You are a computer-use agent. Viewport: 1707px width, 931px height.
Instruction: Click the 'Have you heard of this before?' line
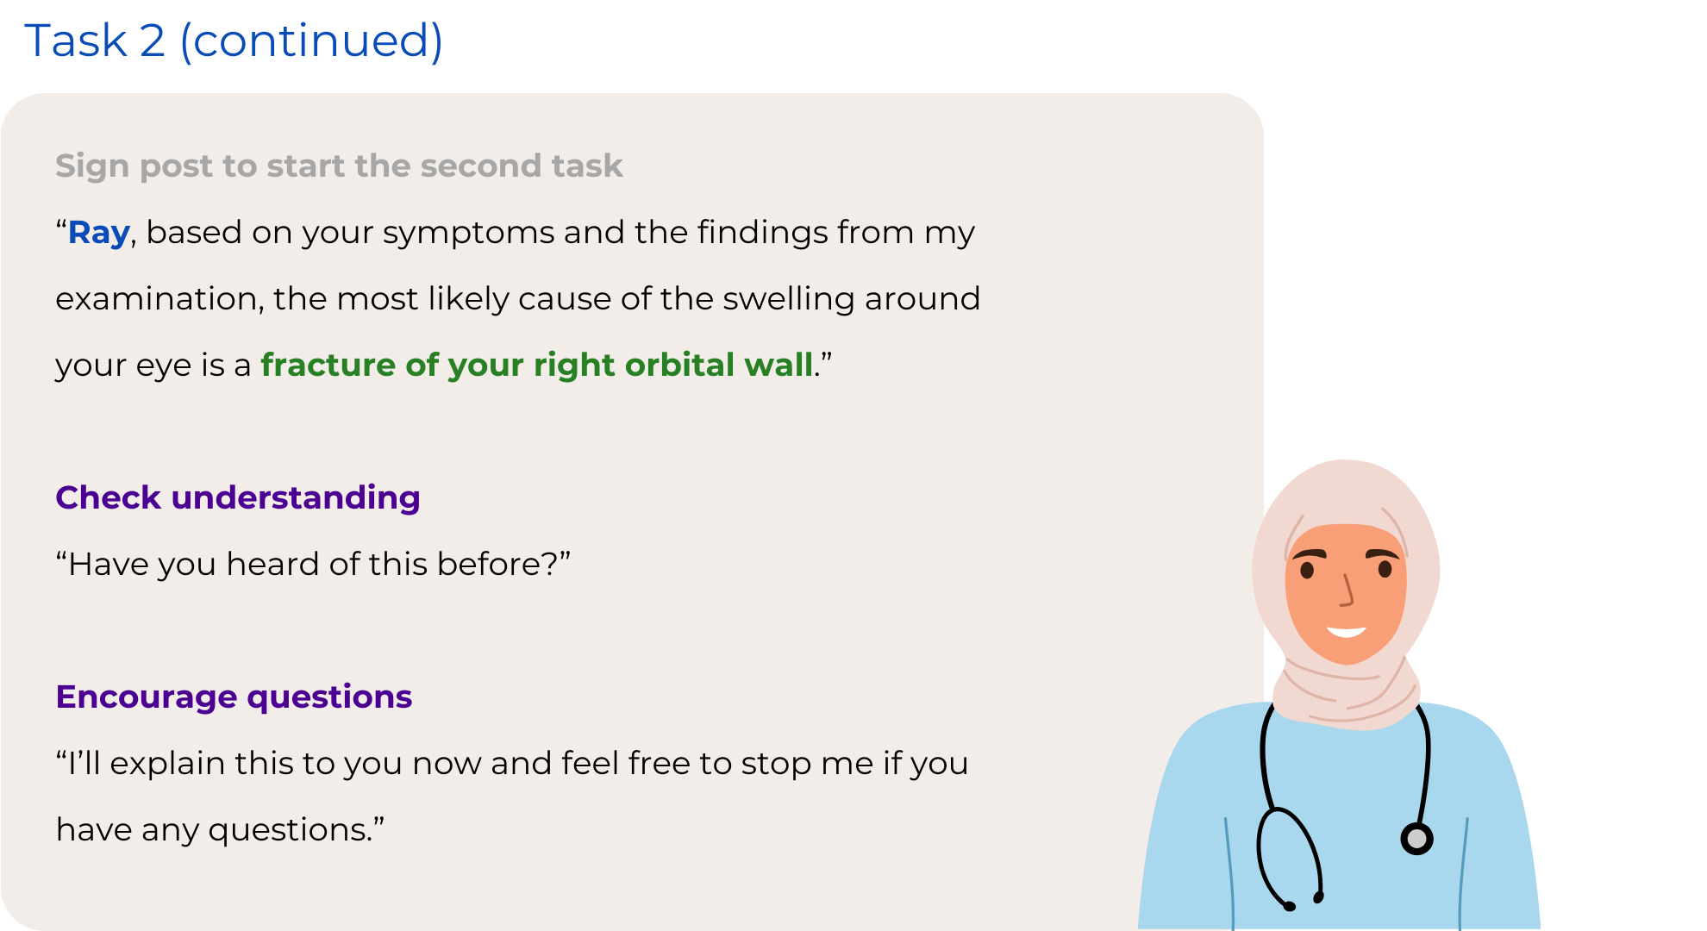313,564
